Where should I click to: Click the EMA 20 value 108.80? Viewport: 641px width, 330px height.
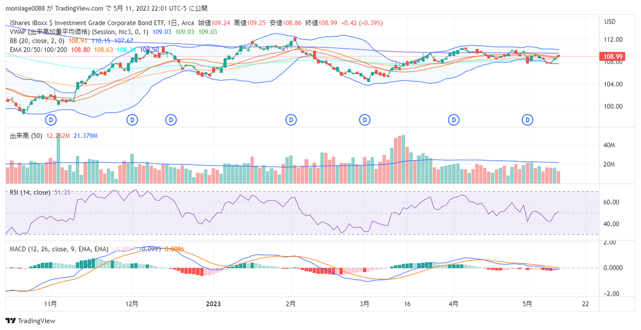click(x=81, y=49)
